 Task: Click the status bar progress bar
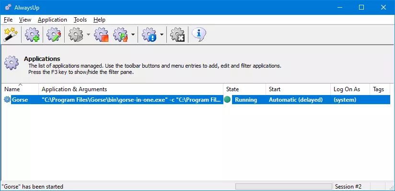click(284, 187)
